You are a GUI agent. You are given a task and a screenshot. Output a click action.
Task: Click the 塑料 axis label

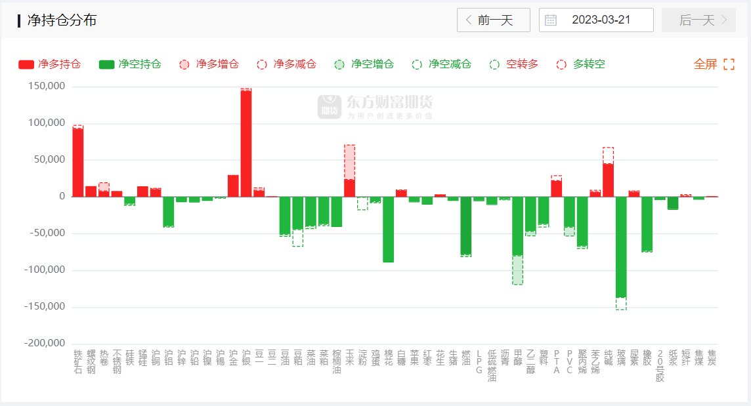pos(543,357)
